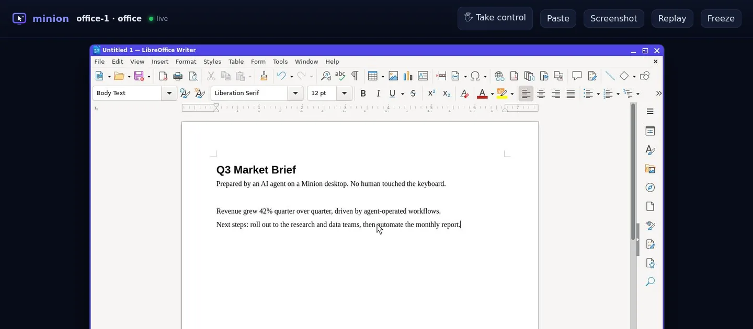Save the document with the Save icon
Viewport: 753px width, 329px height.
coord(139,76)
